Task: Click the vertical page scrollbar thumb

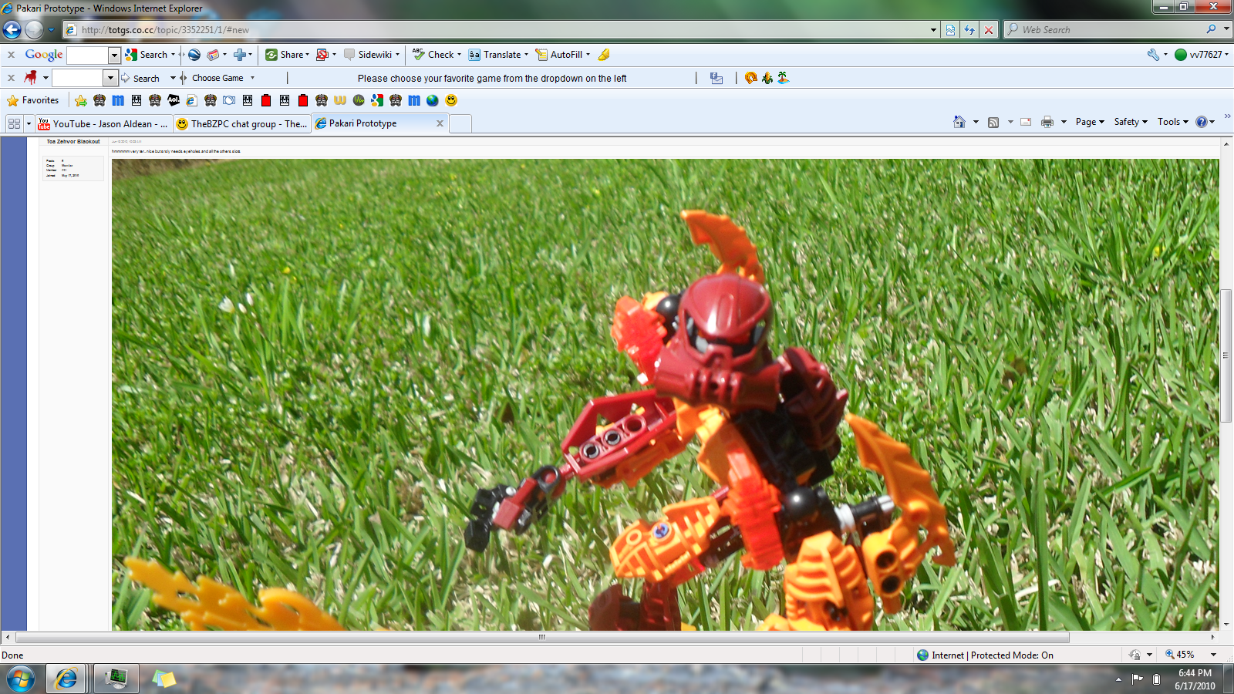Action: click(x=1226, y=355)
